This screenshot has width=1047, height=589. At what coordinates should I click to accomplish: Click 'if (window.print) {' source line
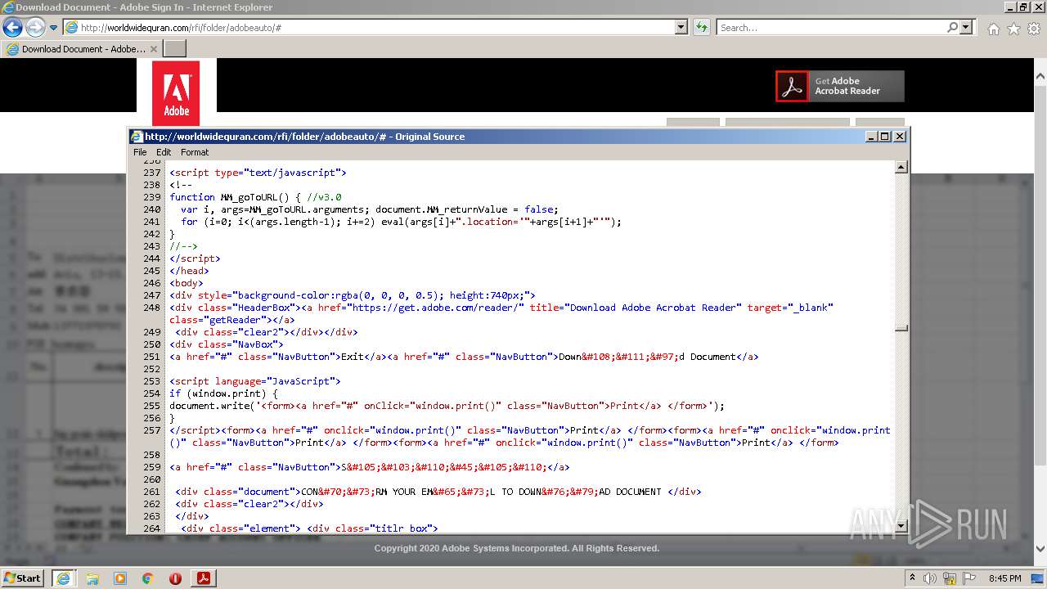click(x=223, y=393)
